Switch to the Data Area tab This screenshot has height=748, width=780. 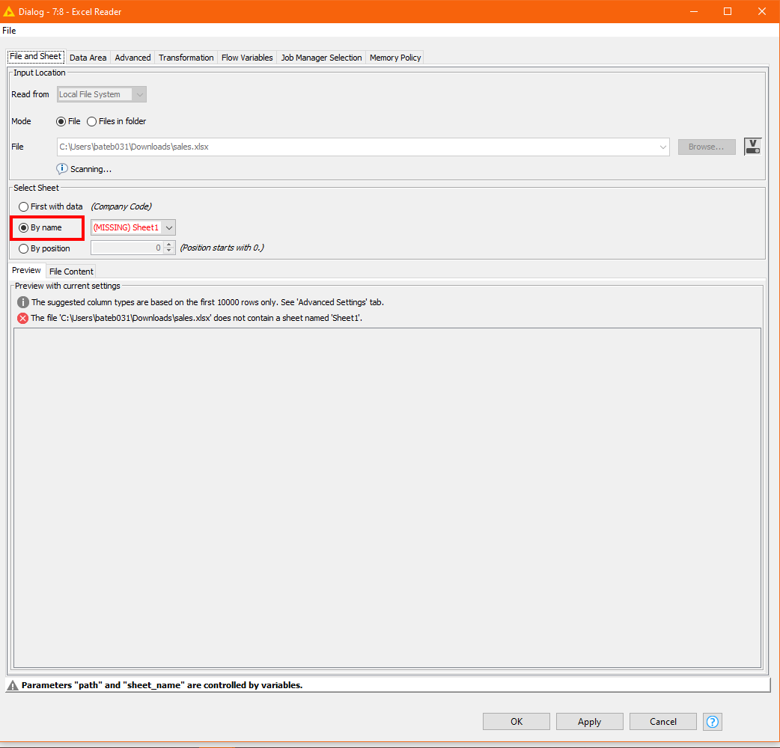tap(88, 58)
